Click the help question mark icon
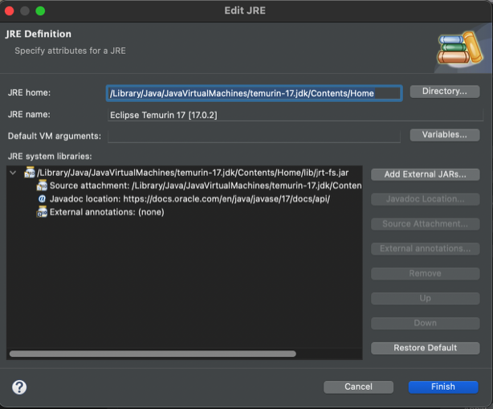This screenshot has height=409, width=493. tap(19, 387)
